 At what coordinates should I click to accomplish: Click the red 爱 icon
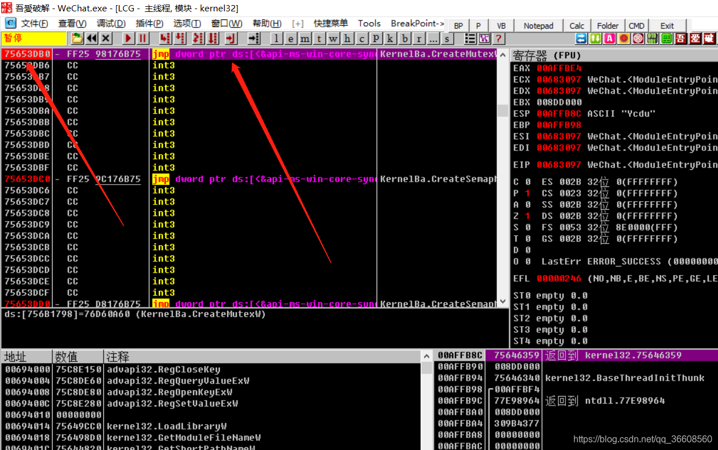(695, 39)
